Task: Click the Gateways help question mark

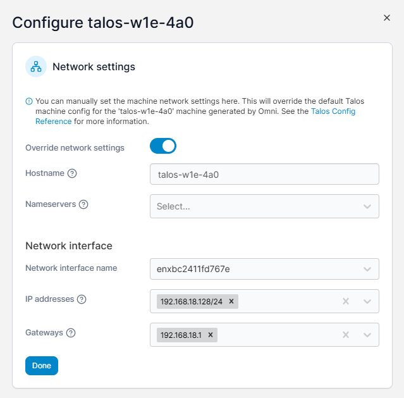Action: pyautogui.click(x=71, y=333)
